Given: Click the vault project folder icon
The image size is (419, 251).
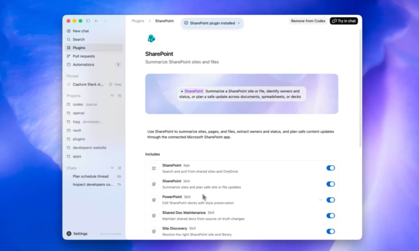Looking at the screenshot, I should coord(69,130).
